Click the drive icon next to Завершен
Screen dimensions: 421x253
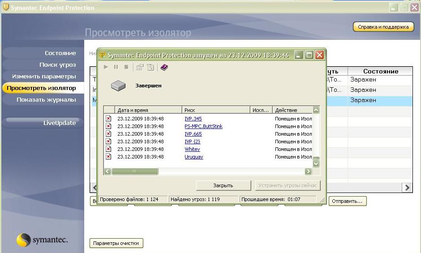click(x=118, y=86)
